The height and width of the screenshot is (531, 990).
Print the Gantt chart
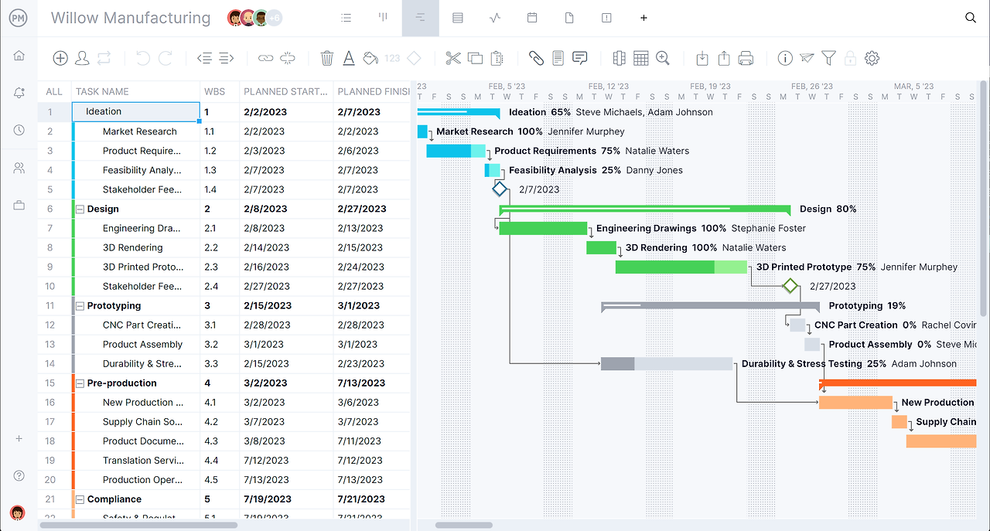746,58
